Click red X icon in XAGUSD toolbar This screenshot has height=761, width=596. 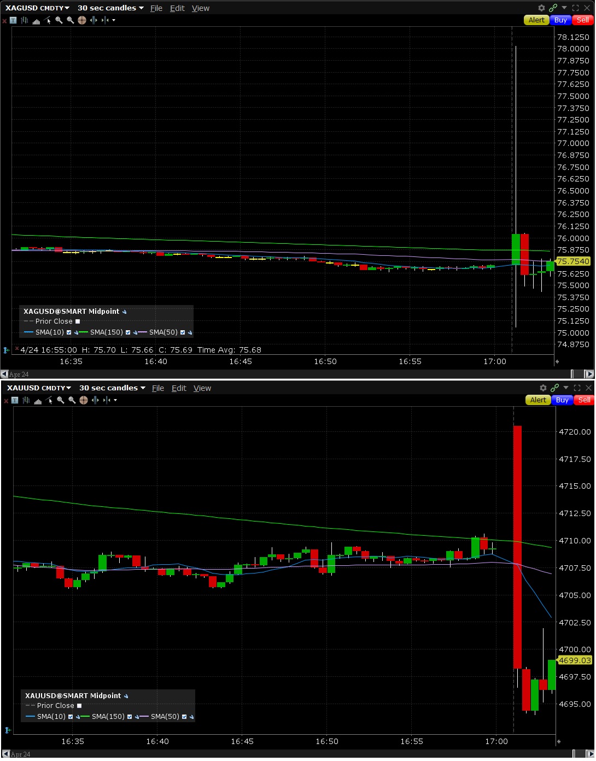[x=4, y=21]
